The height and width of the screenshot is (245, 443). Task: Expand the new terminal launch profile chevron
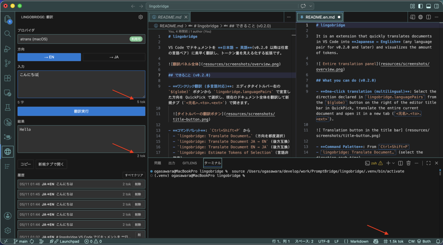[394, 163]
